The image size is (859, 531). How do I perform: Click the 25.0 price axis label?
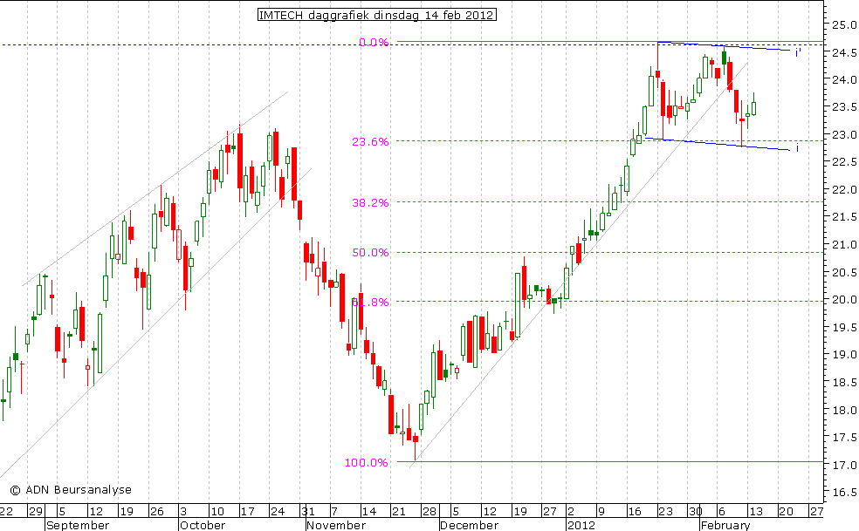pyautogui.click(x=844, y=24)
